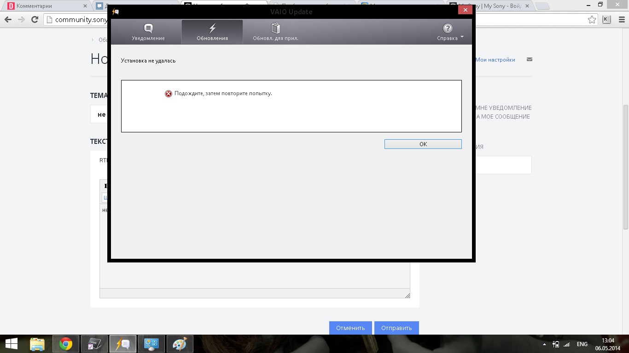Click the envelope icon beside Мои настройки
The height and width of the screenshot is (353, 629).
[529, 59]
